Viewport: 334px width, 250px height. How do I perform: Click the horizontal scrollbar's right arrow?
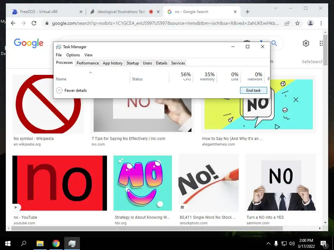[320, 229]
